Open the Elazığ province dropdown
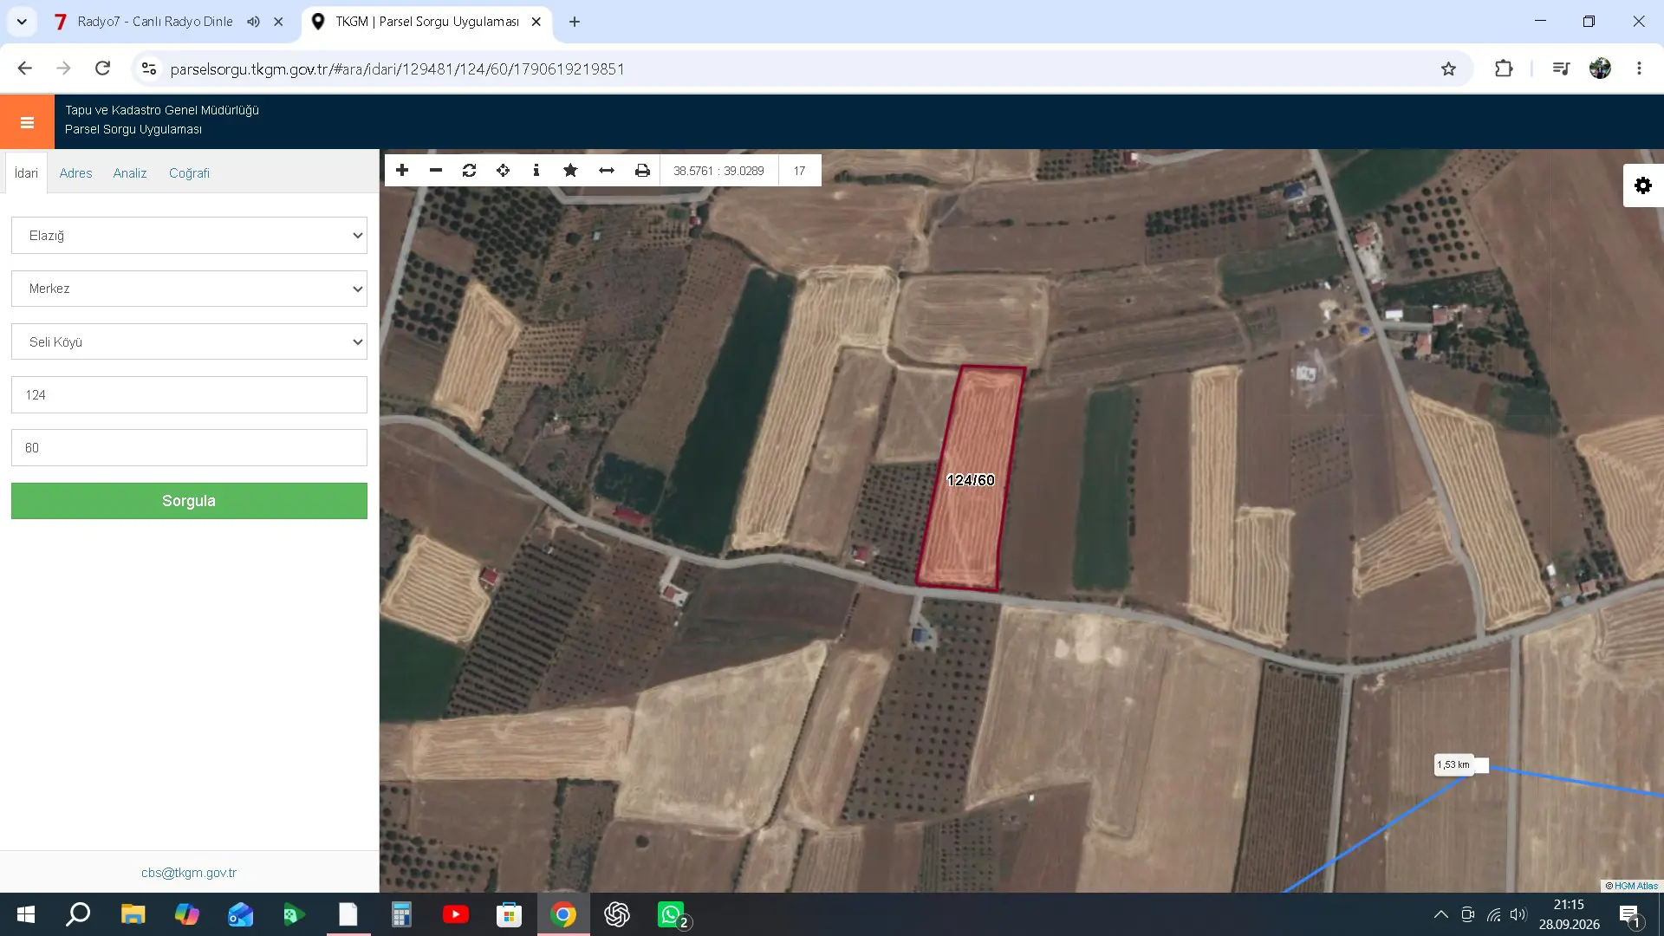Viewport: 1664px width, 936px height. (189, 236)
